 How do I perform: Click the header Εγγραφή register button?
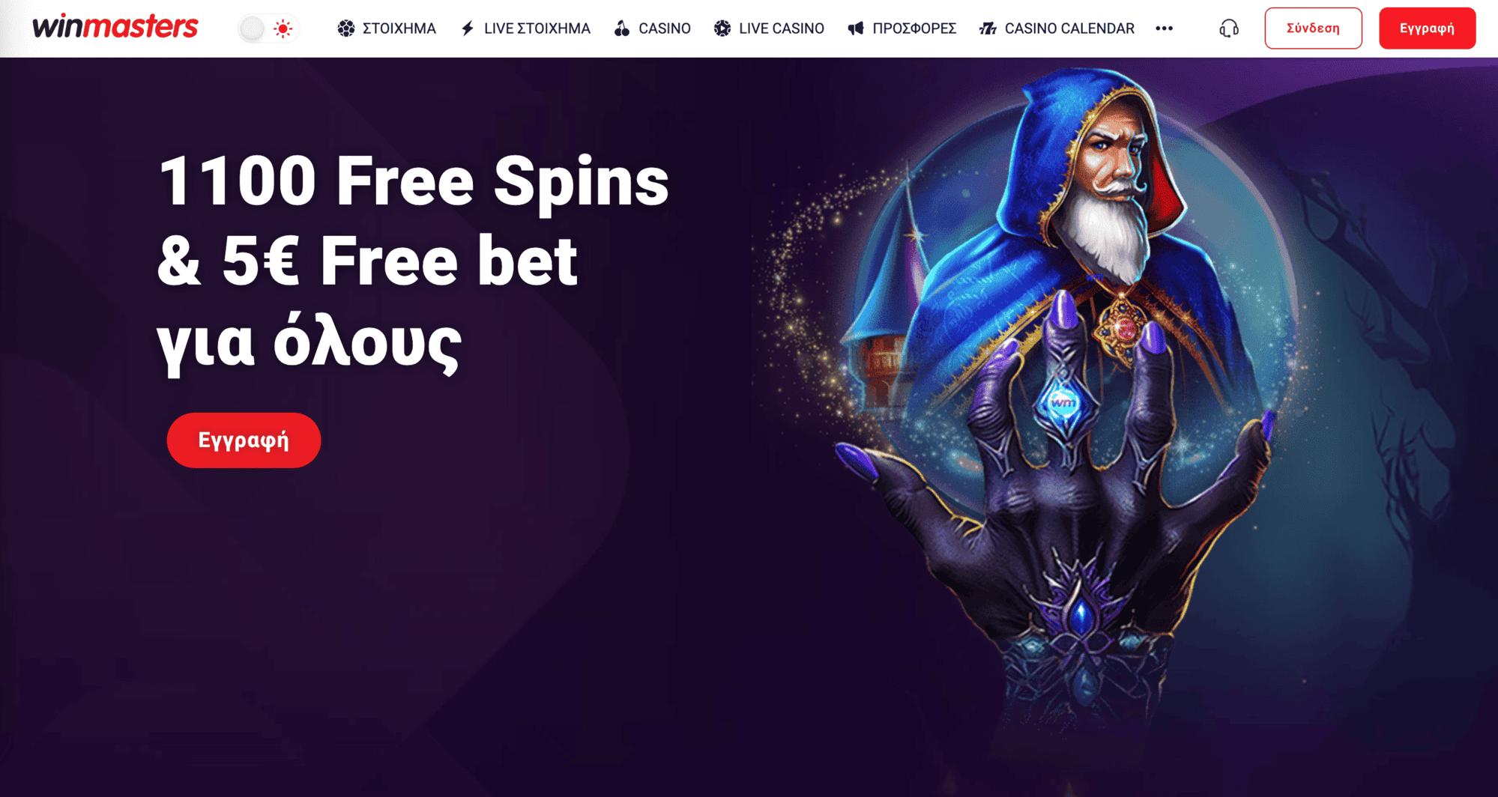(1427, 28)
